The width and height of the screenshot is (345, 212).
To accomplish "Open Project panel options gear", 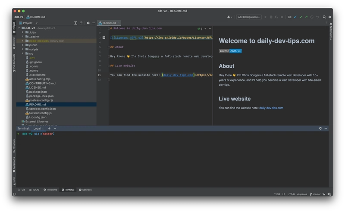I will point(88,23).
